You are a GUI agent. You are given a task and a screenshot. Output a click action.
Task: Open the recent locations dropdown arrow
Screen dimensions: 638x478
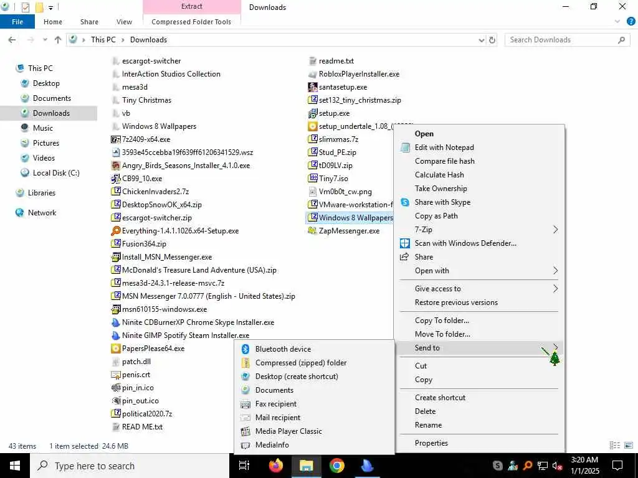coord(45,40)
